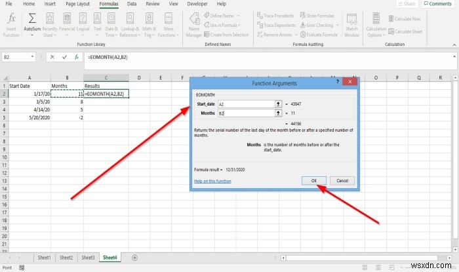
Task: Switch to the Insert tab
Action: click(x=50, y=4)
